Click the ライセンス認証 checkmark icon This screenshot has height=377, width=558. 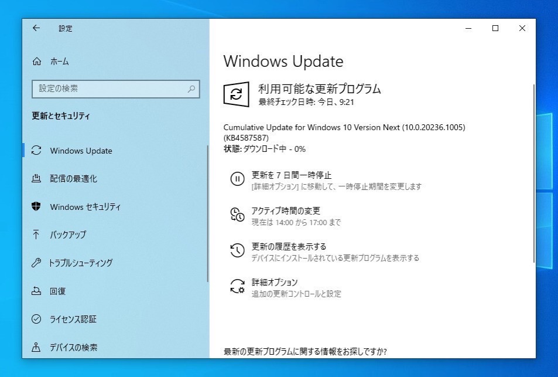tap(36, 318)
